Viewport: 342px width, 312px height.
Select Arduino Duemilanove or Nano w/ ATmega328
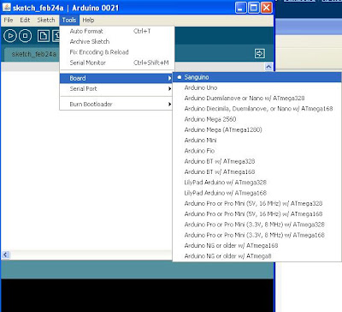[x=257, y=99]
